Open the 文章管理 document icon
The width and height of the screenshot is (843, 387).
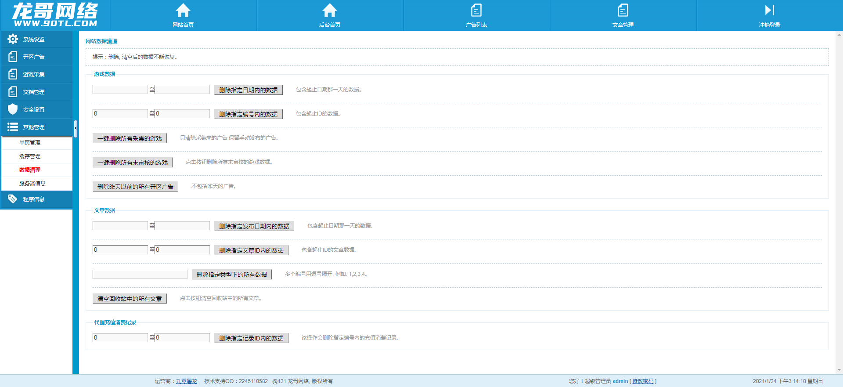click(623, 10)
